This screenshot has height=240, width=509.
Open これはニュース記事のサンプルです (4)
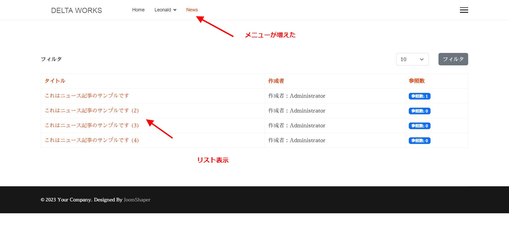click(x=91, y=140)
